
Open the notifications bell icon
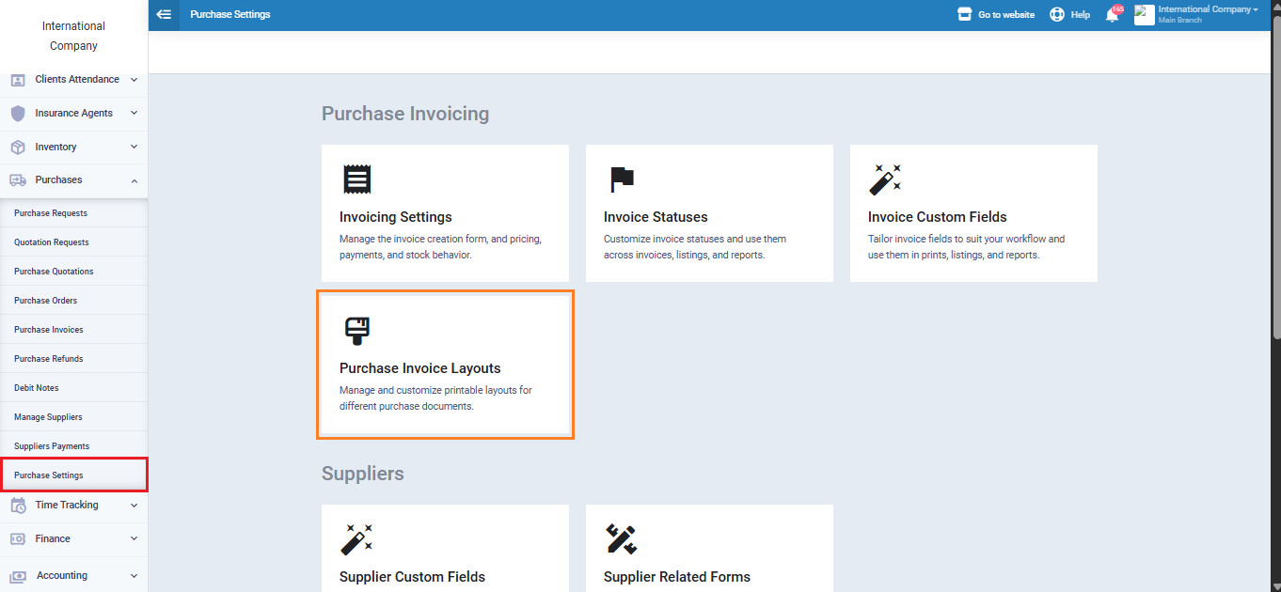tap(1112, 15)
